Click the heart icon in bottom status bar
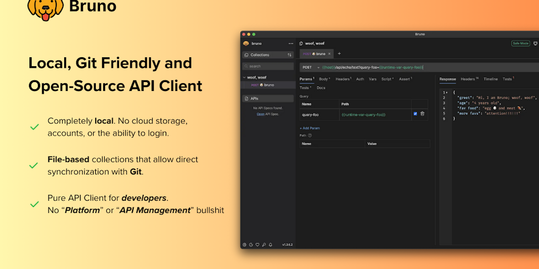 pyautogui.click(x=257, y=245)
